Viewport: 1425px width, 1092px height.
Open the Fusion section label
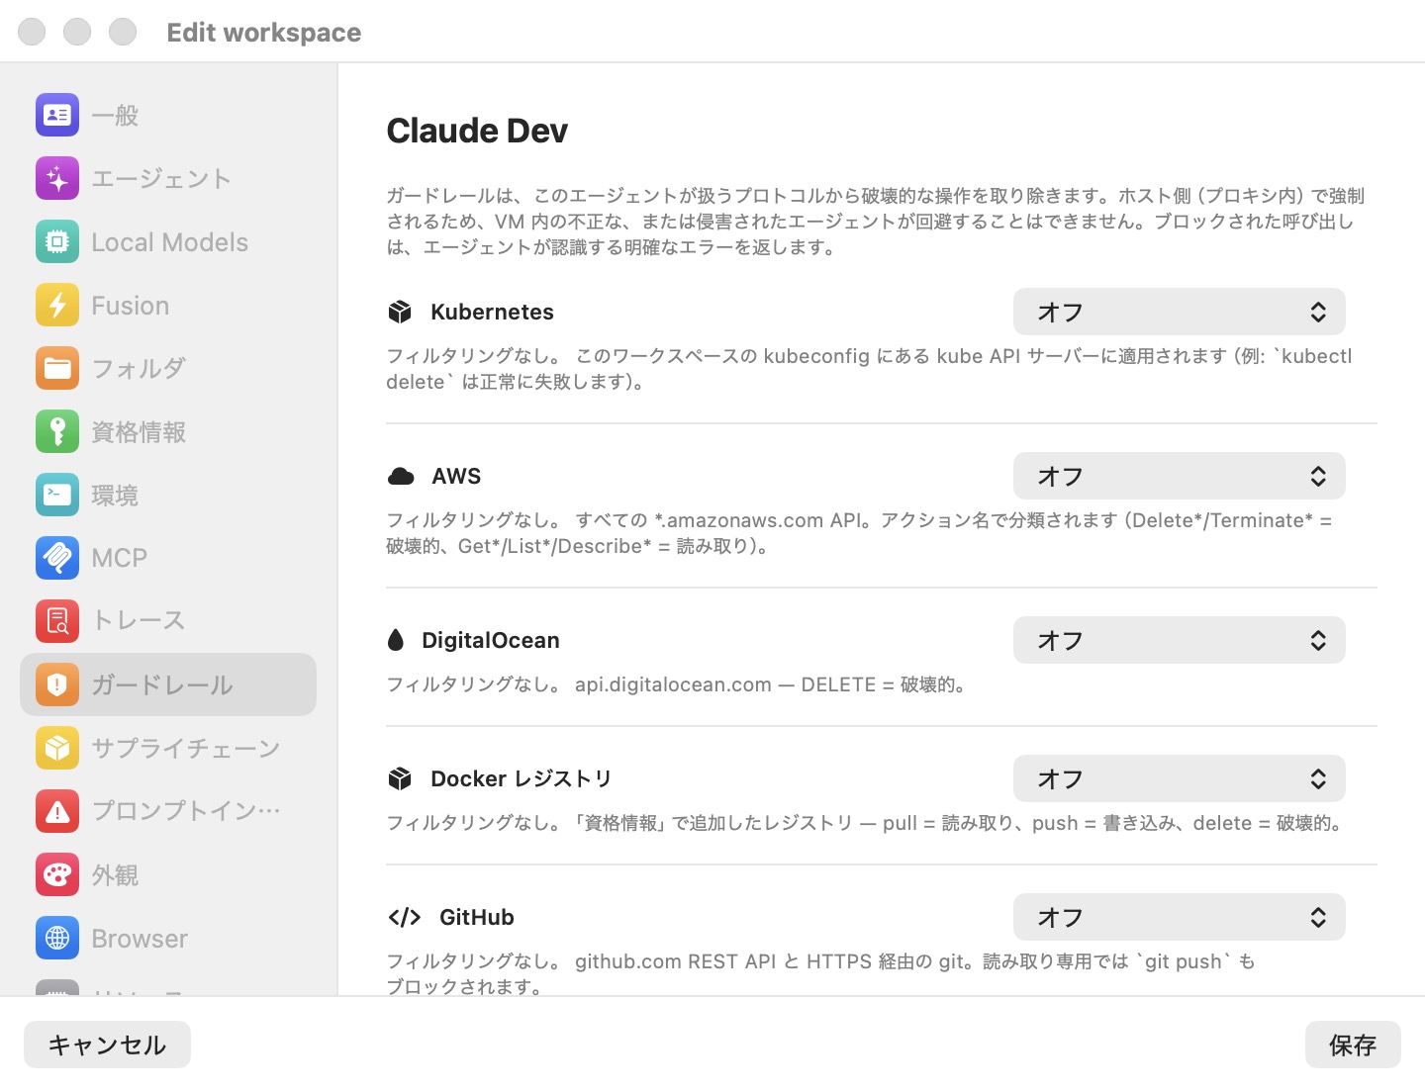pyautogui.click(x=130, y=306)
